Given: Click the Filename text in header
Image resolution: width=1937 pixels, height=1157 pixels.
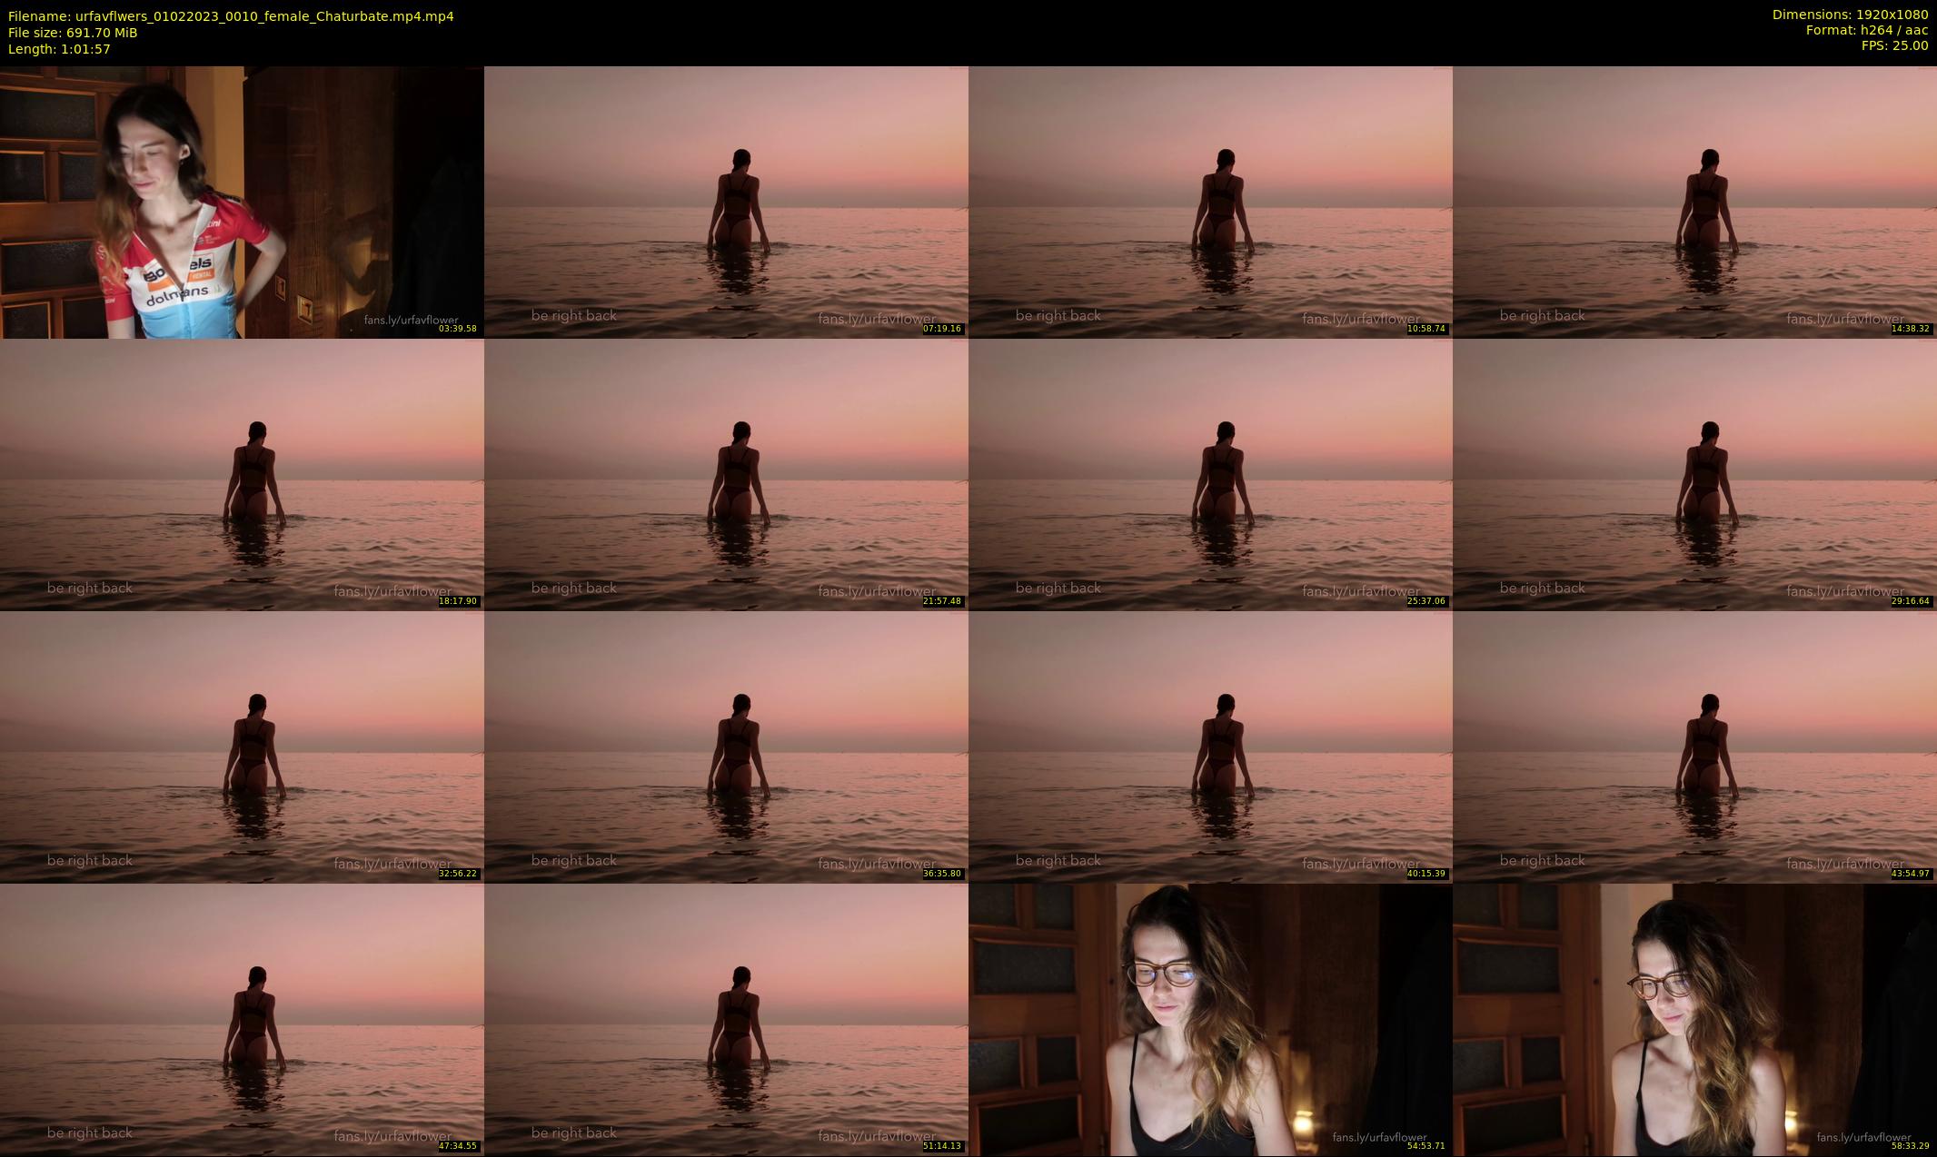Looking at the screenshot, I should pyautogui.click(x=231, y=16).
